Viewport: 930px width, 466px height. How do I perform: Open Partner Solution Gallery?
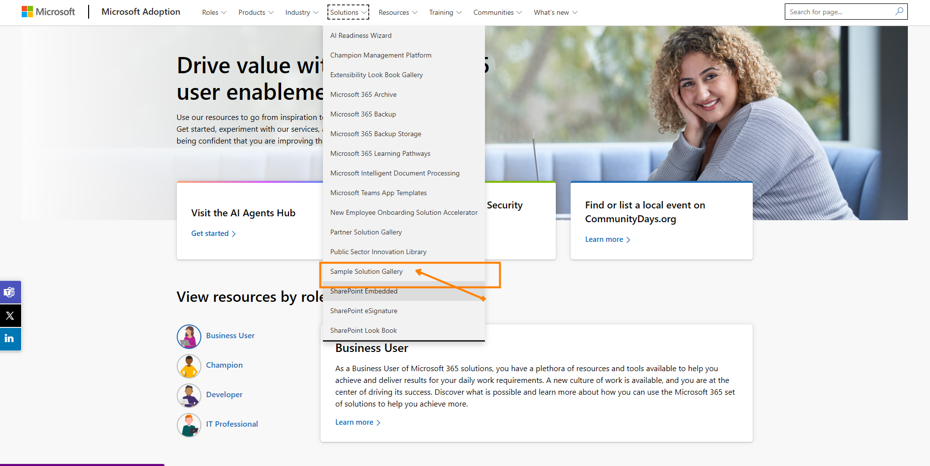(404, 232)
